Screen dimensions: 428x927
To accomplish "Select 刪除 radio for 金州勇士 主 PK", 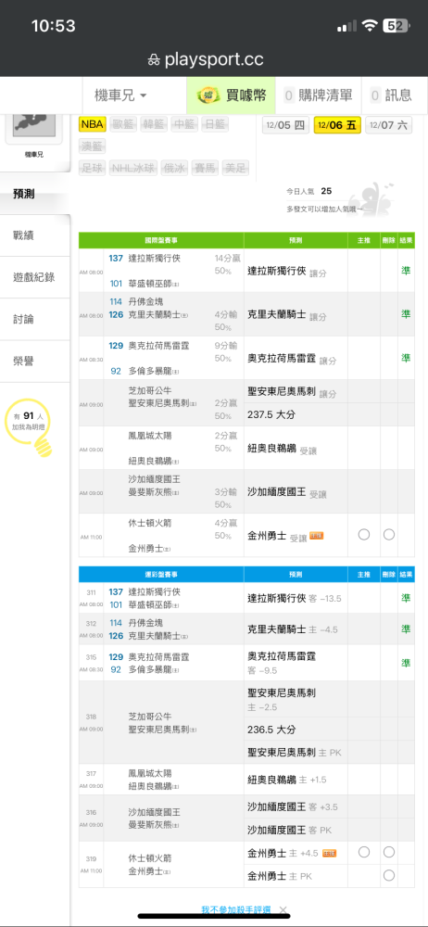I will [388, 876].
